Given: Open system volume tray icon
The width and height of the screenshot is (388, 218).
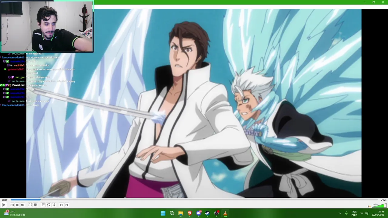Looking at the screenshot, I should pos(366,213).
